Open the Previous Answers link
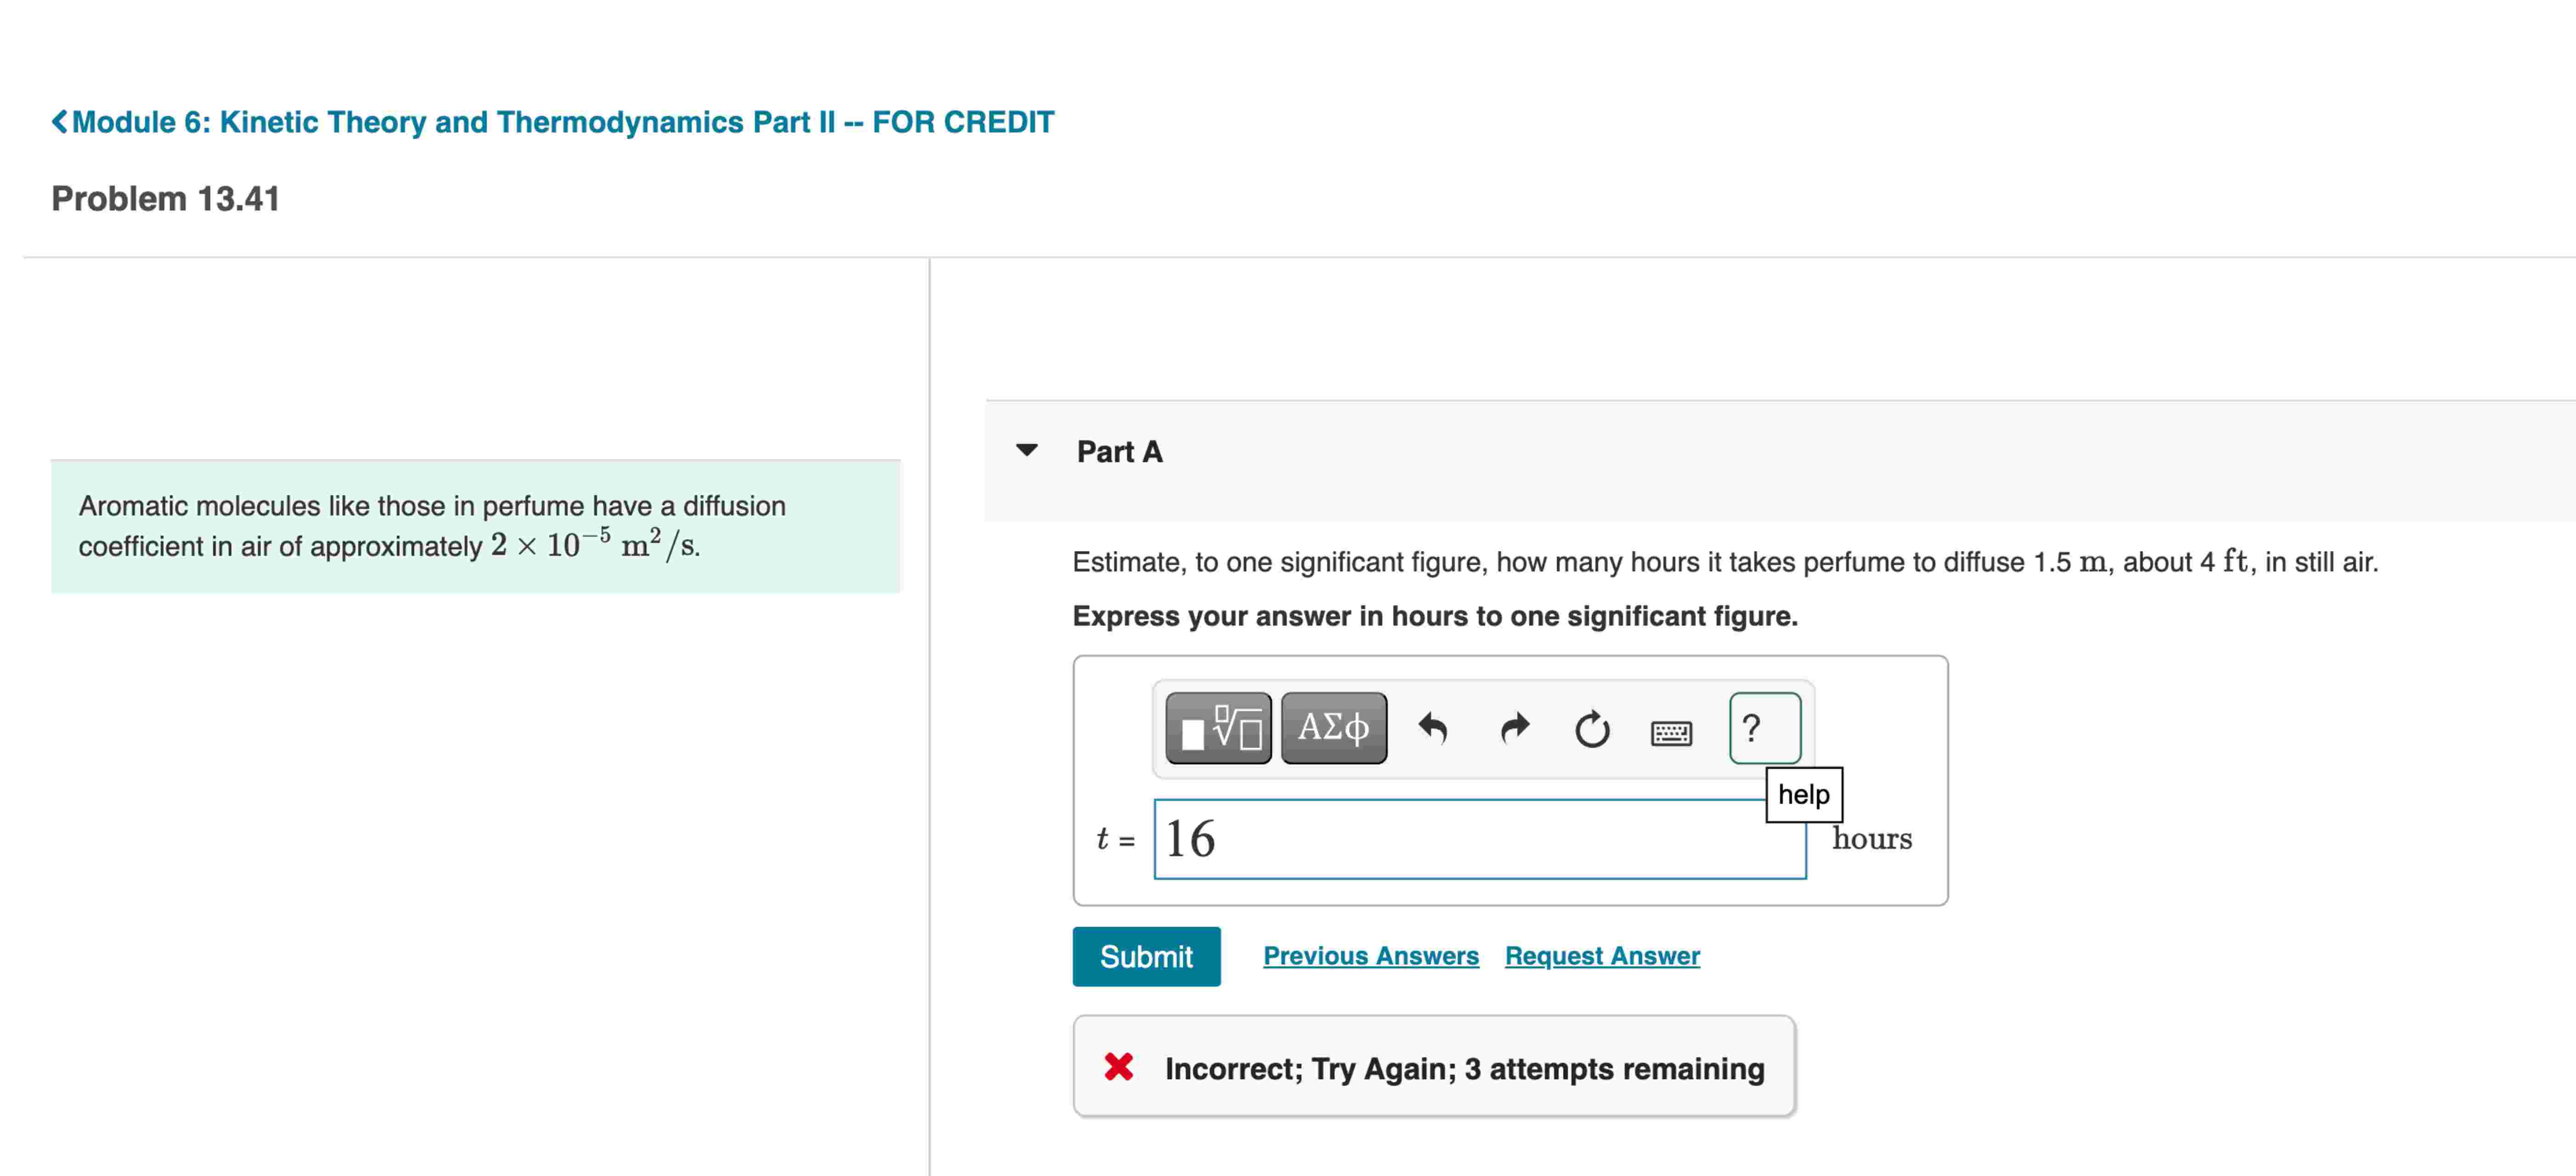This screenshot has width=2576, height=1176. pos(1370,956)
